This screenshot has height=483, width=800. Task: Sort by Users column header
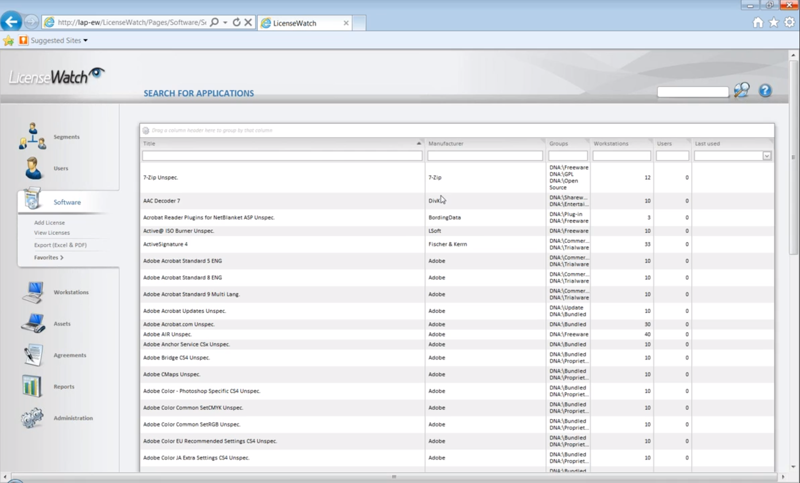[x=664, y=144]
